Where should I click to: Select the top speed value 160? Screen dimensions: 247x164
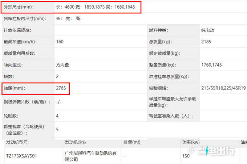click(x=60, y=42)
